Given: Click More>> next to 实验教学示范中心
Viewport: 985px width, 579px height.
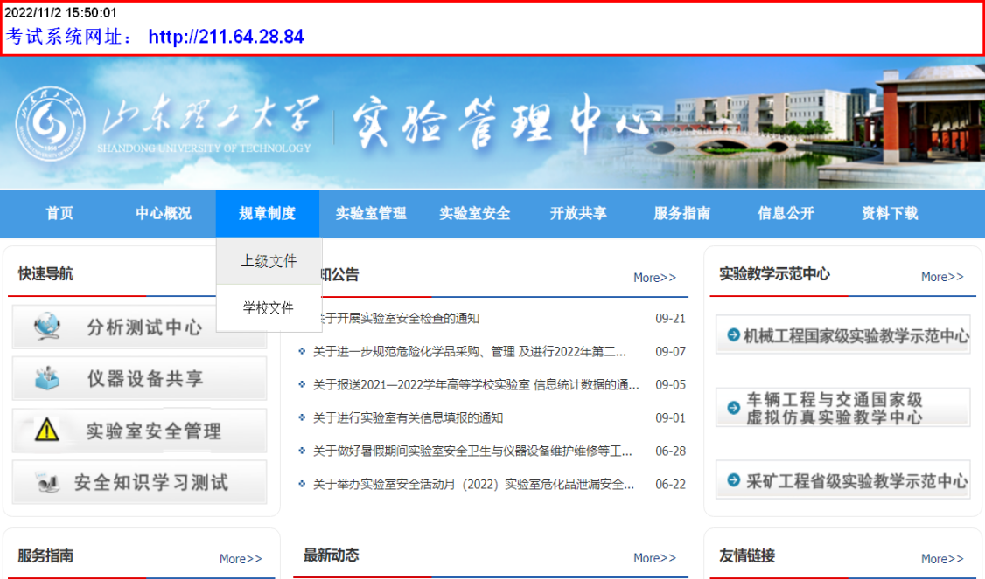Looking at the screenshot, I should point(941,277).
